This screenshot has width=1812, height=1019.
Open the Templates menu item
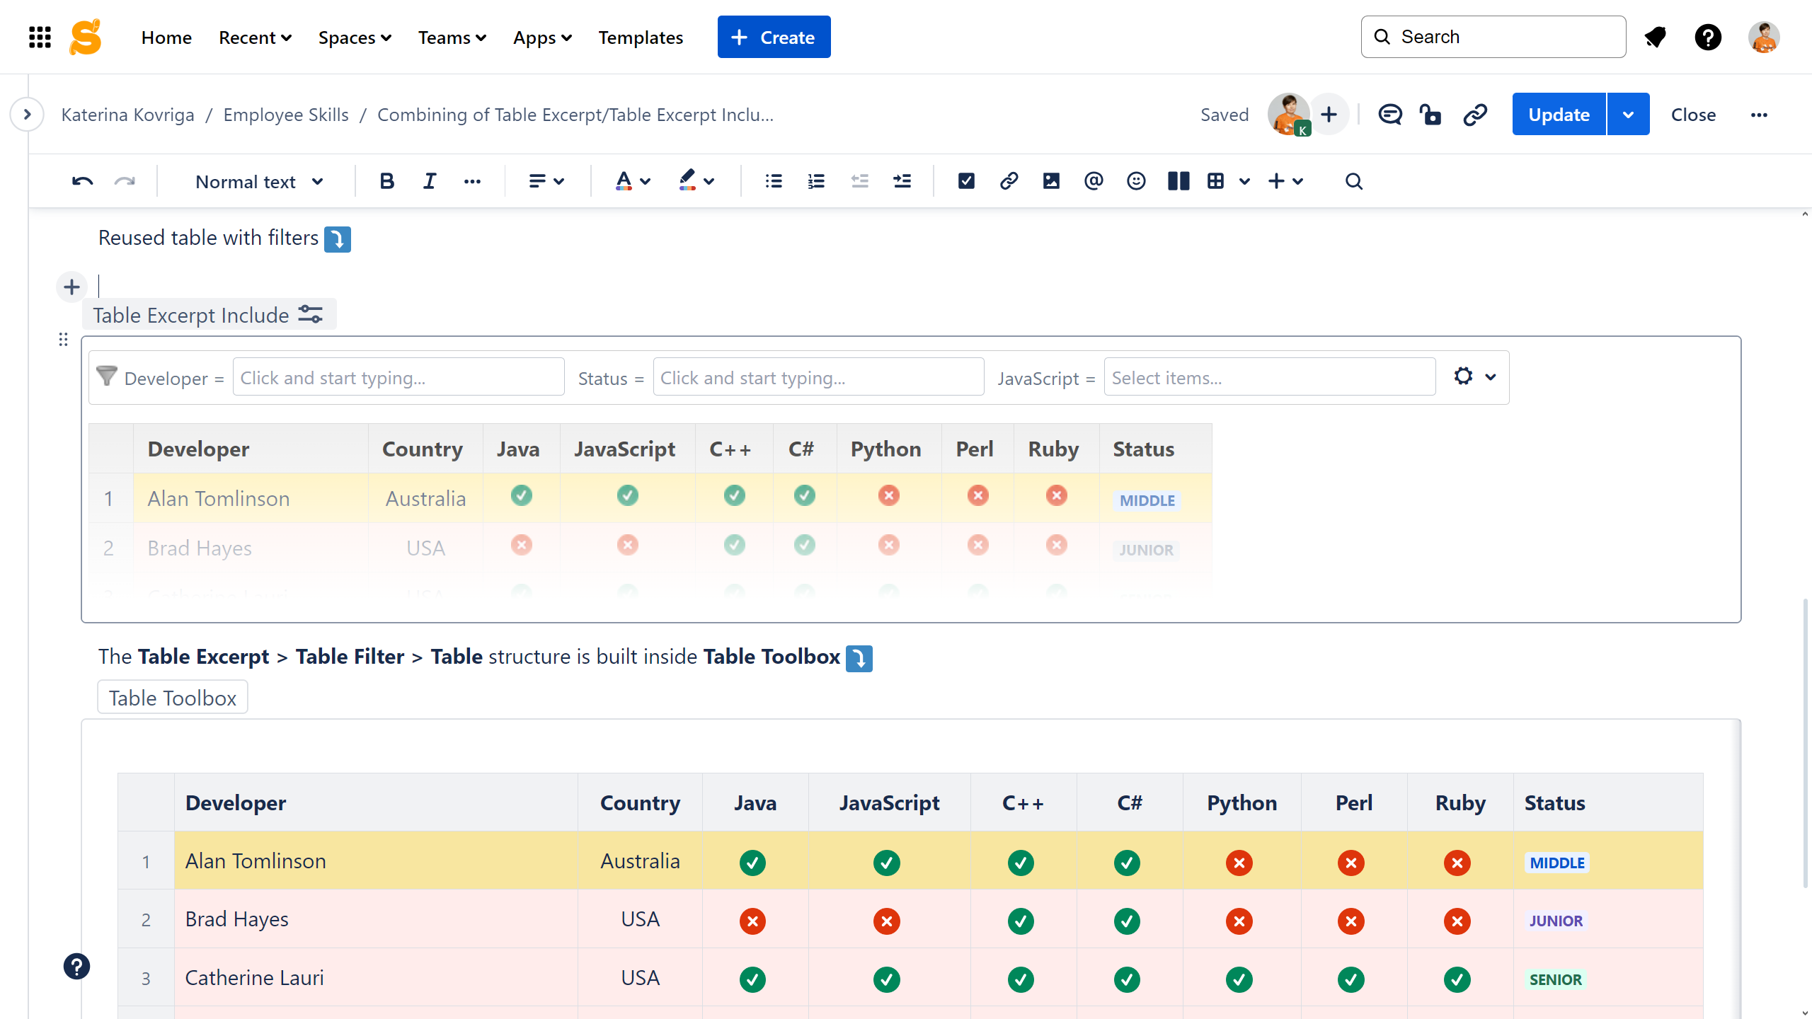(x=640, y=38)
